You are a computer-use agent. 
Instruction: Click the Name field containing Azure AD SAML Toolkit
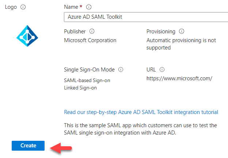[145, 17]
